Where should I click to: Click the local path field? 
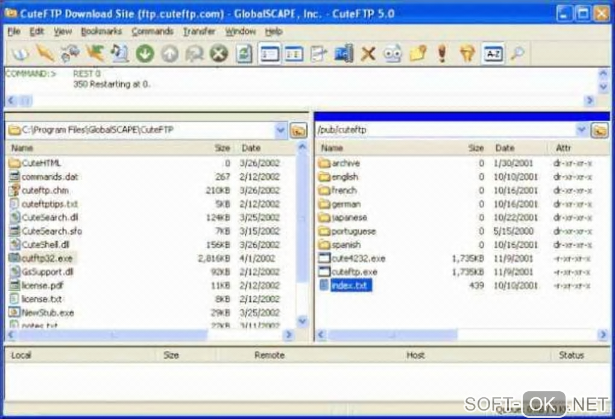[146, 130]
